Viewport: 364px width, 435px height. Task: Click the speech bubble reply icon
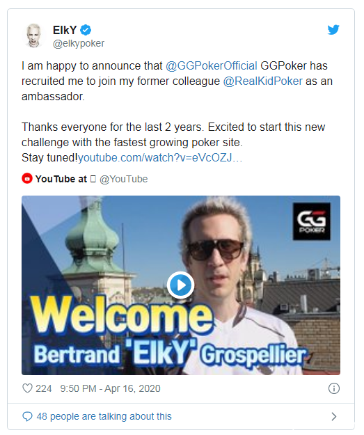click(x=27, y=416)
